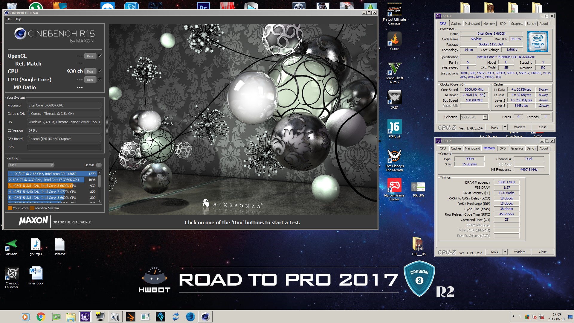Click the media player taskbar icon
This screenshot has height=323, width=574.
[25, 317]
